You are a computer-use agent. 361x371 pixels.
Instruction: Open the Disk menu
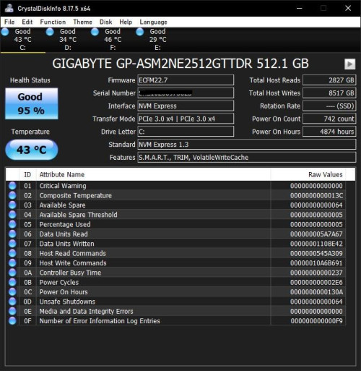pyautogui.click(x=105, y=22)
